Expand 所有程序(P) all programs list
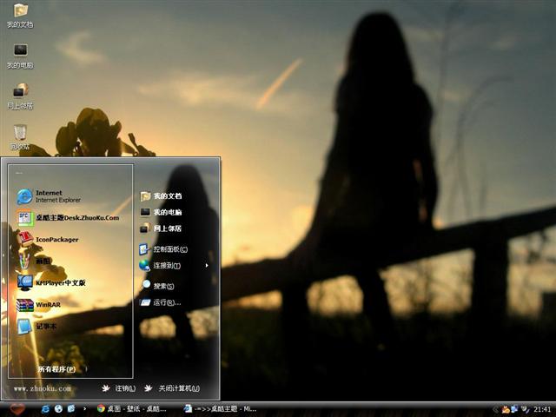The image size is (556, 417). pyautogui.click(x=56, y=369)
